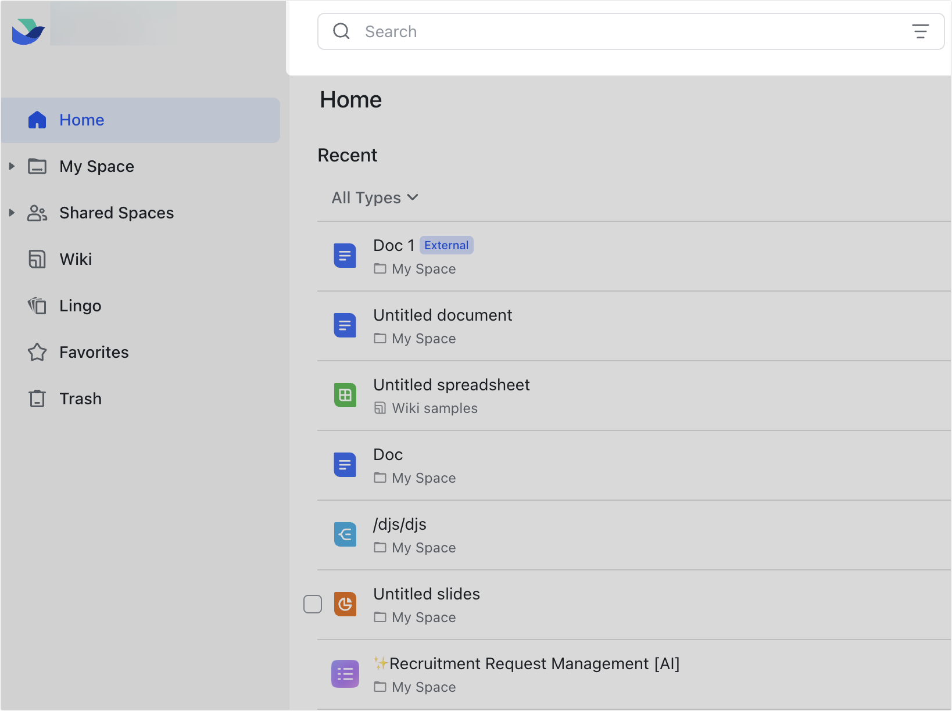
Task: Click inside the Search field
Action: coord(523,31)
